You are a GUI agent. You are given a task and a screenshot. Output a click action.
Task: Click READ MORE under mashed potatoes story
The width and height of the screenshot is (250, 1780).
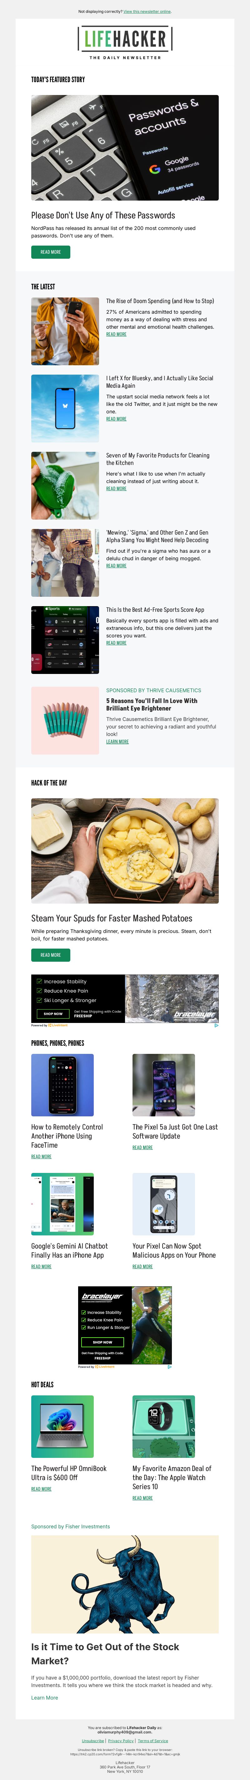pos(50,955)
